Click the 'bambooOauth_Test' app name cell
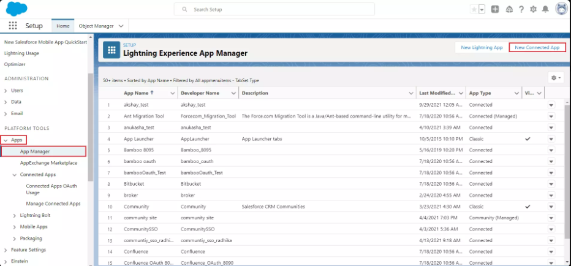 point(145,173)
